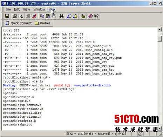The image size is (163, 137).
Task: Click the application icon in the title bar
Action: 4,3
